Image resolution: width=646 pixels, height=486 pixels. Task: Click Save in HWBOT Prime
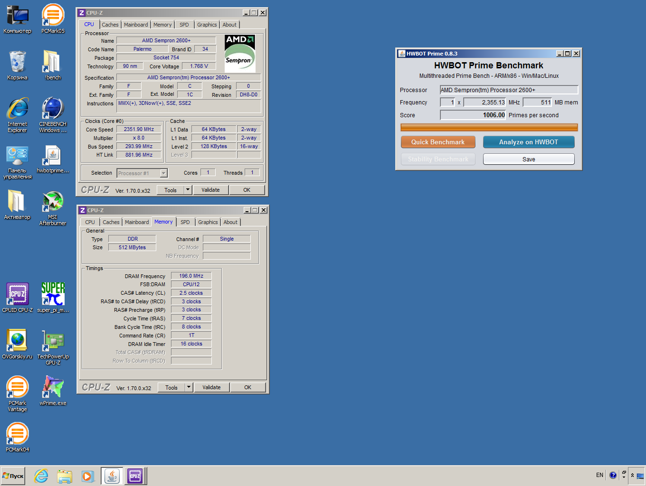tap(529, 159)
